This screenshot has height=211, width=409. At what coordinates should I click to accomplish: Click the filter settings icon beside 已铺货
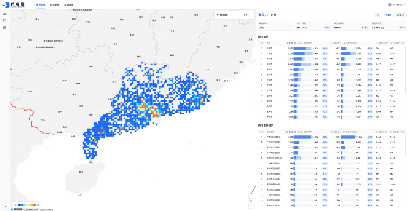coord(378,15)
